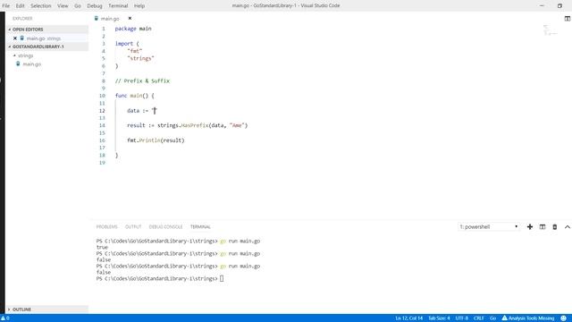Image resolution: width=572 pixels, height=322 pixels.
Task: Click the Go file icon beside main.go in tree
Action: click(18, 64)
